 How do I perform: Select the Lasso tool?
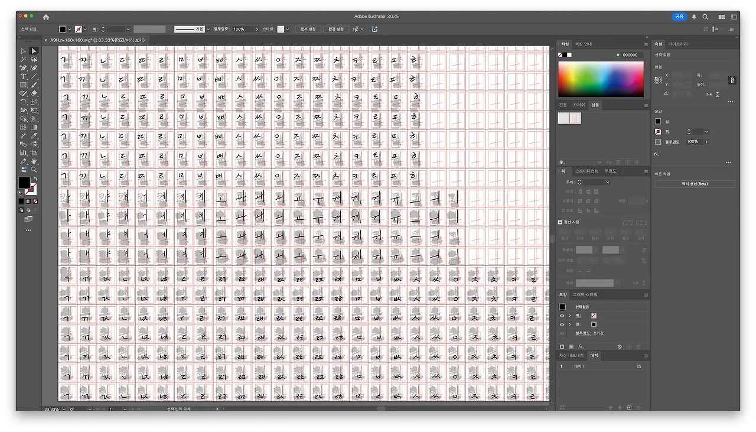point(34,59)
